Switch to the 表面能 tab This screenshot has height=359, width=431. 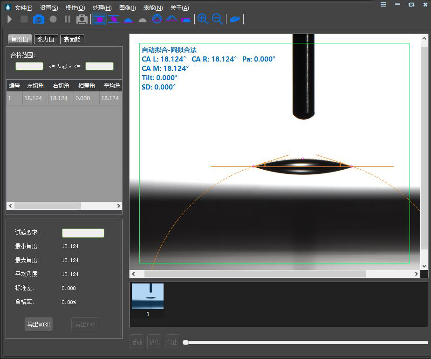pos(72,40)
